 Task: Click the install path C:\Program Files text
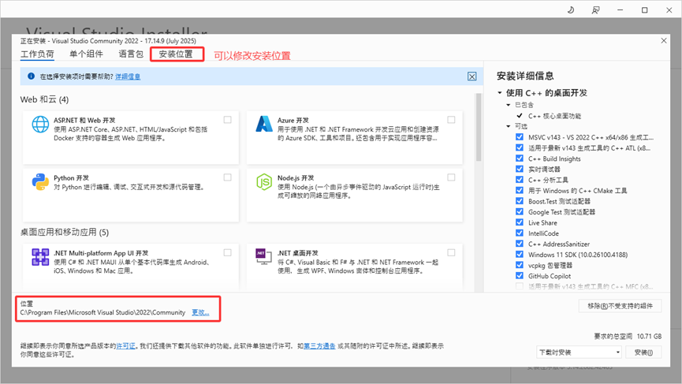(102, 312)
